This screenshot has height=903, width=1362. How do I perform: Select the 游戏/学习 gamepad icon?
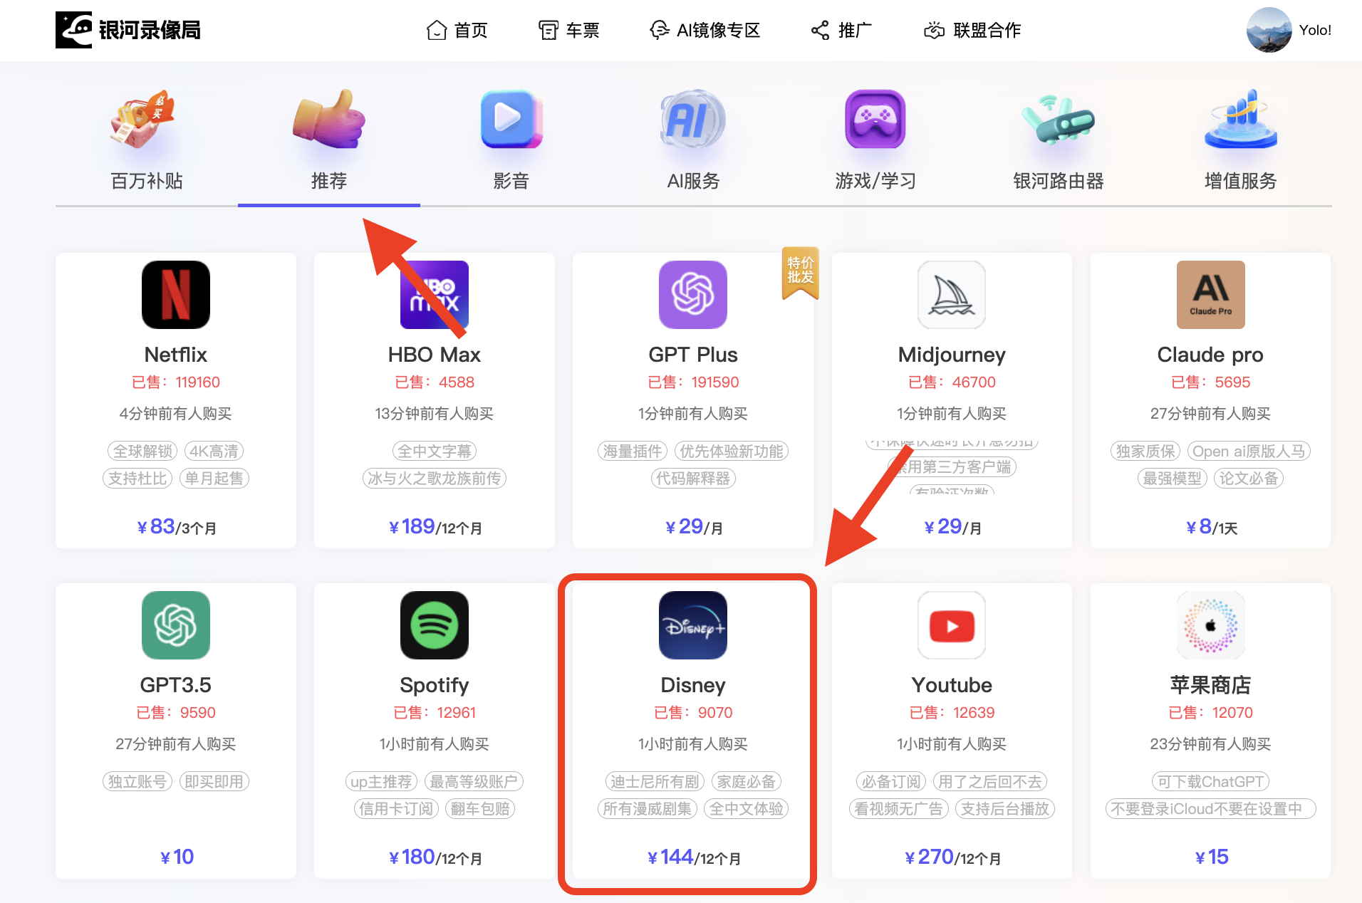875,119
